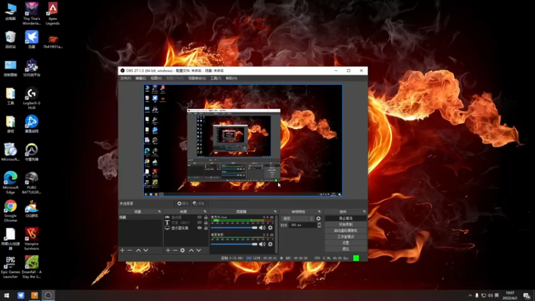535x301 pixels.
Task: Click the OBS preview canvas
Action: pos(243,140)
